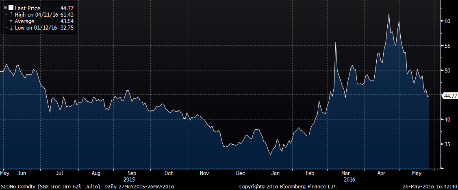The width and height of the screenshot is (458, 190).
Task: Select the Average legend entry
Action: coord(24,21)
